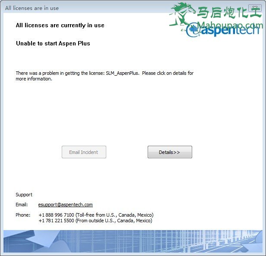Select the 'All licenses are currently in use' heading
266x256 pixels.
pyautogui.click(x=60, y=26)
